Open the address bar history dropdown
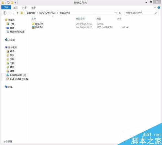 coord(116,13)
